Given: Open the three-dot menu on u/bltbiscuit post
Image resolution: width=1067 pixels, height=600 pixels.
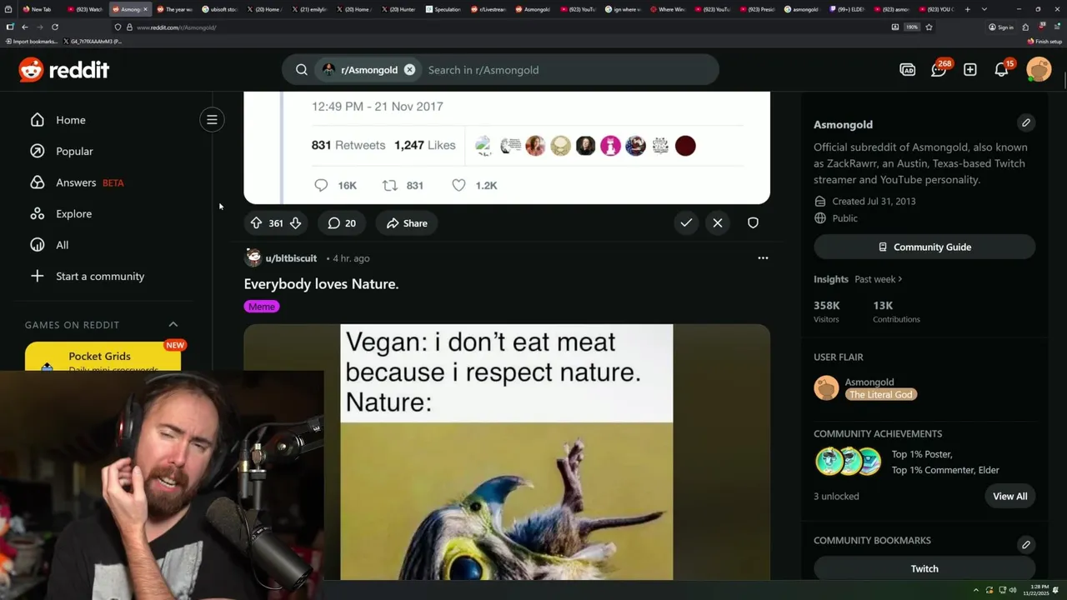Looking at the screenshot, I should pos(763,258).
